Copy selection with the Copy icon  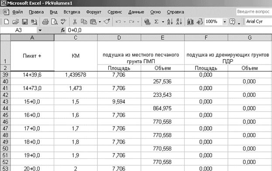84,22
